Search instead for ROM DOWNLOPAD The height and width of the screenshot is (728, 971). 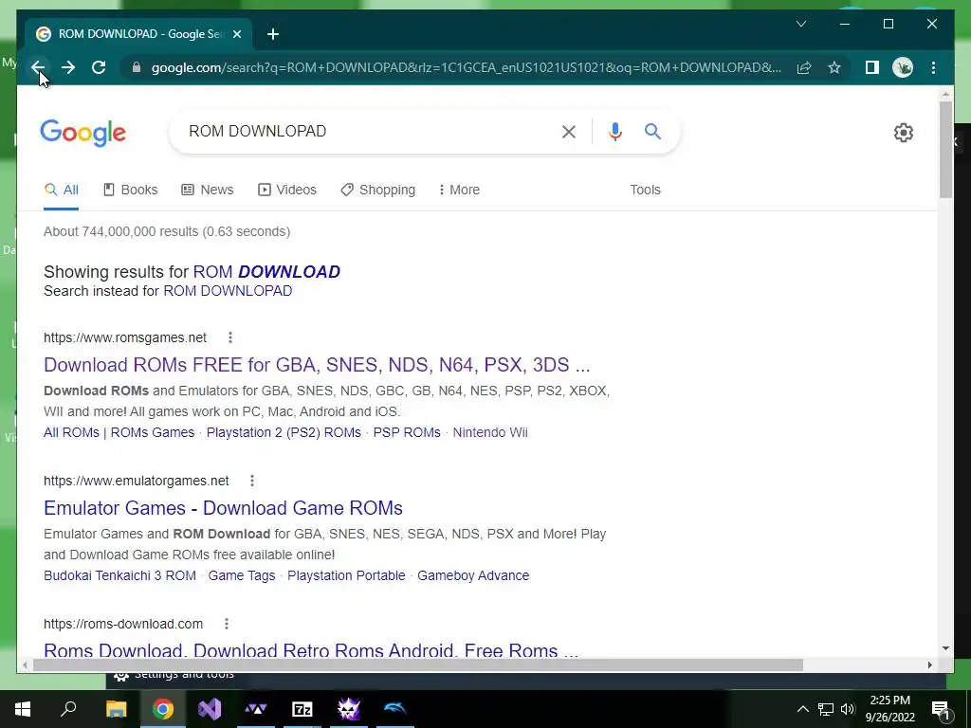(228, 291)
